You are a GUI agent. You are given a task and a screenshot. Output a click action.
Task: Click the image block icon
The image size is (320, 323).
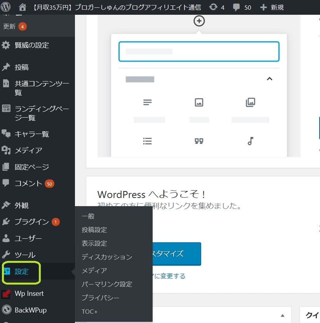pos(199,102)
